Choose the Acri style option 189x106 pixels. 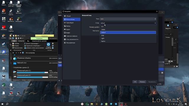click(x=128, y=26)
